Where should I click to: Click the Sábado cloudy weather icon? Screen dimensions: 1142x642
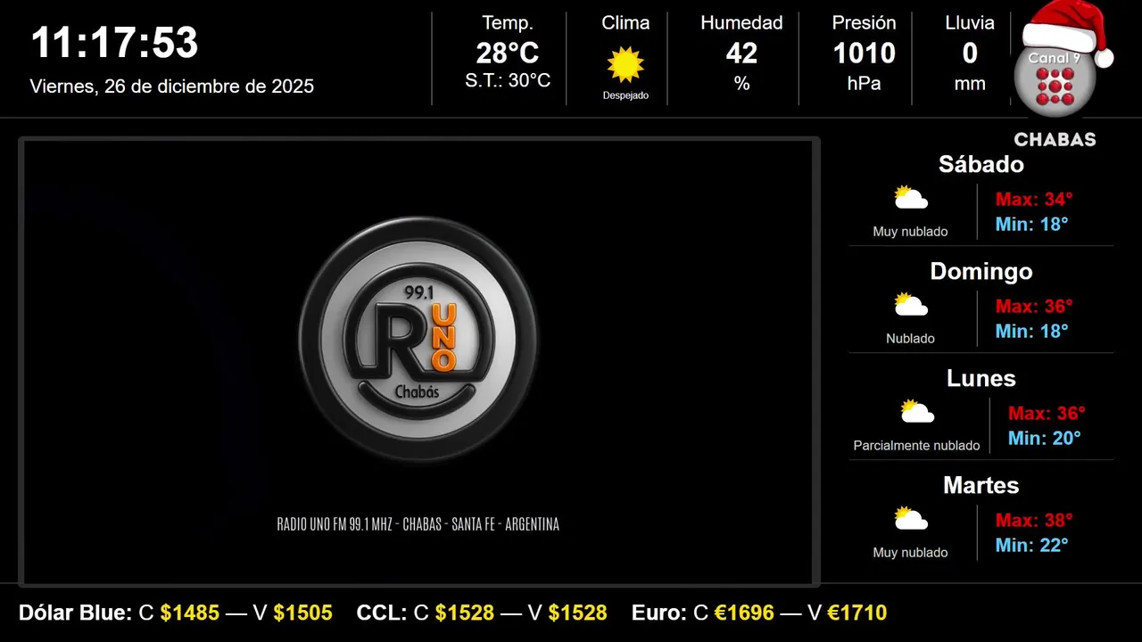click(x=911, y=197)
